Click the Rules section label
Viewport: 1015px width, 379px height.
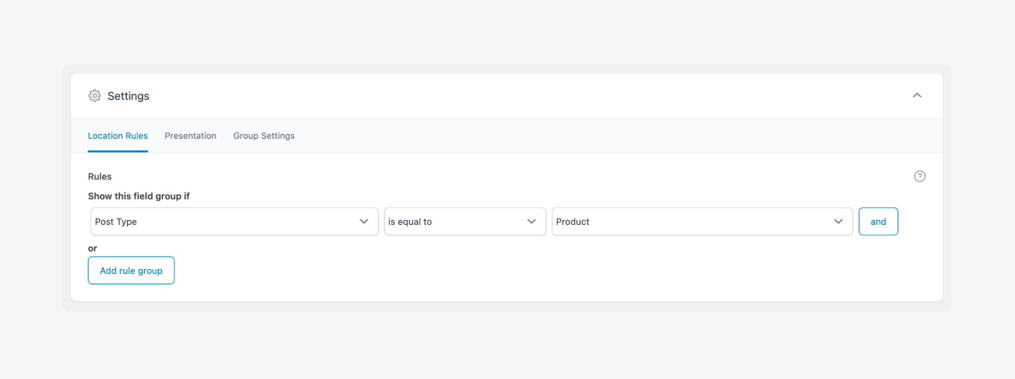point(100,177)
